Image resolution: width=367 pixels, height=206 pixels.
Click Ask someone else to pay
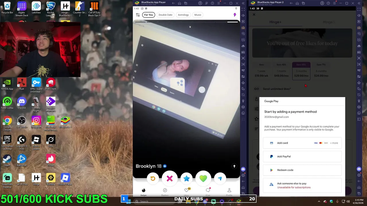click(302, 185)
